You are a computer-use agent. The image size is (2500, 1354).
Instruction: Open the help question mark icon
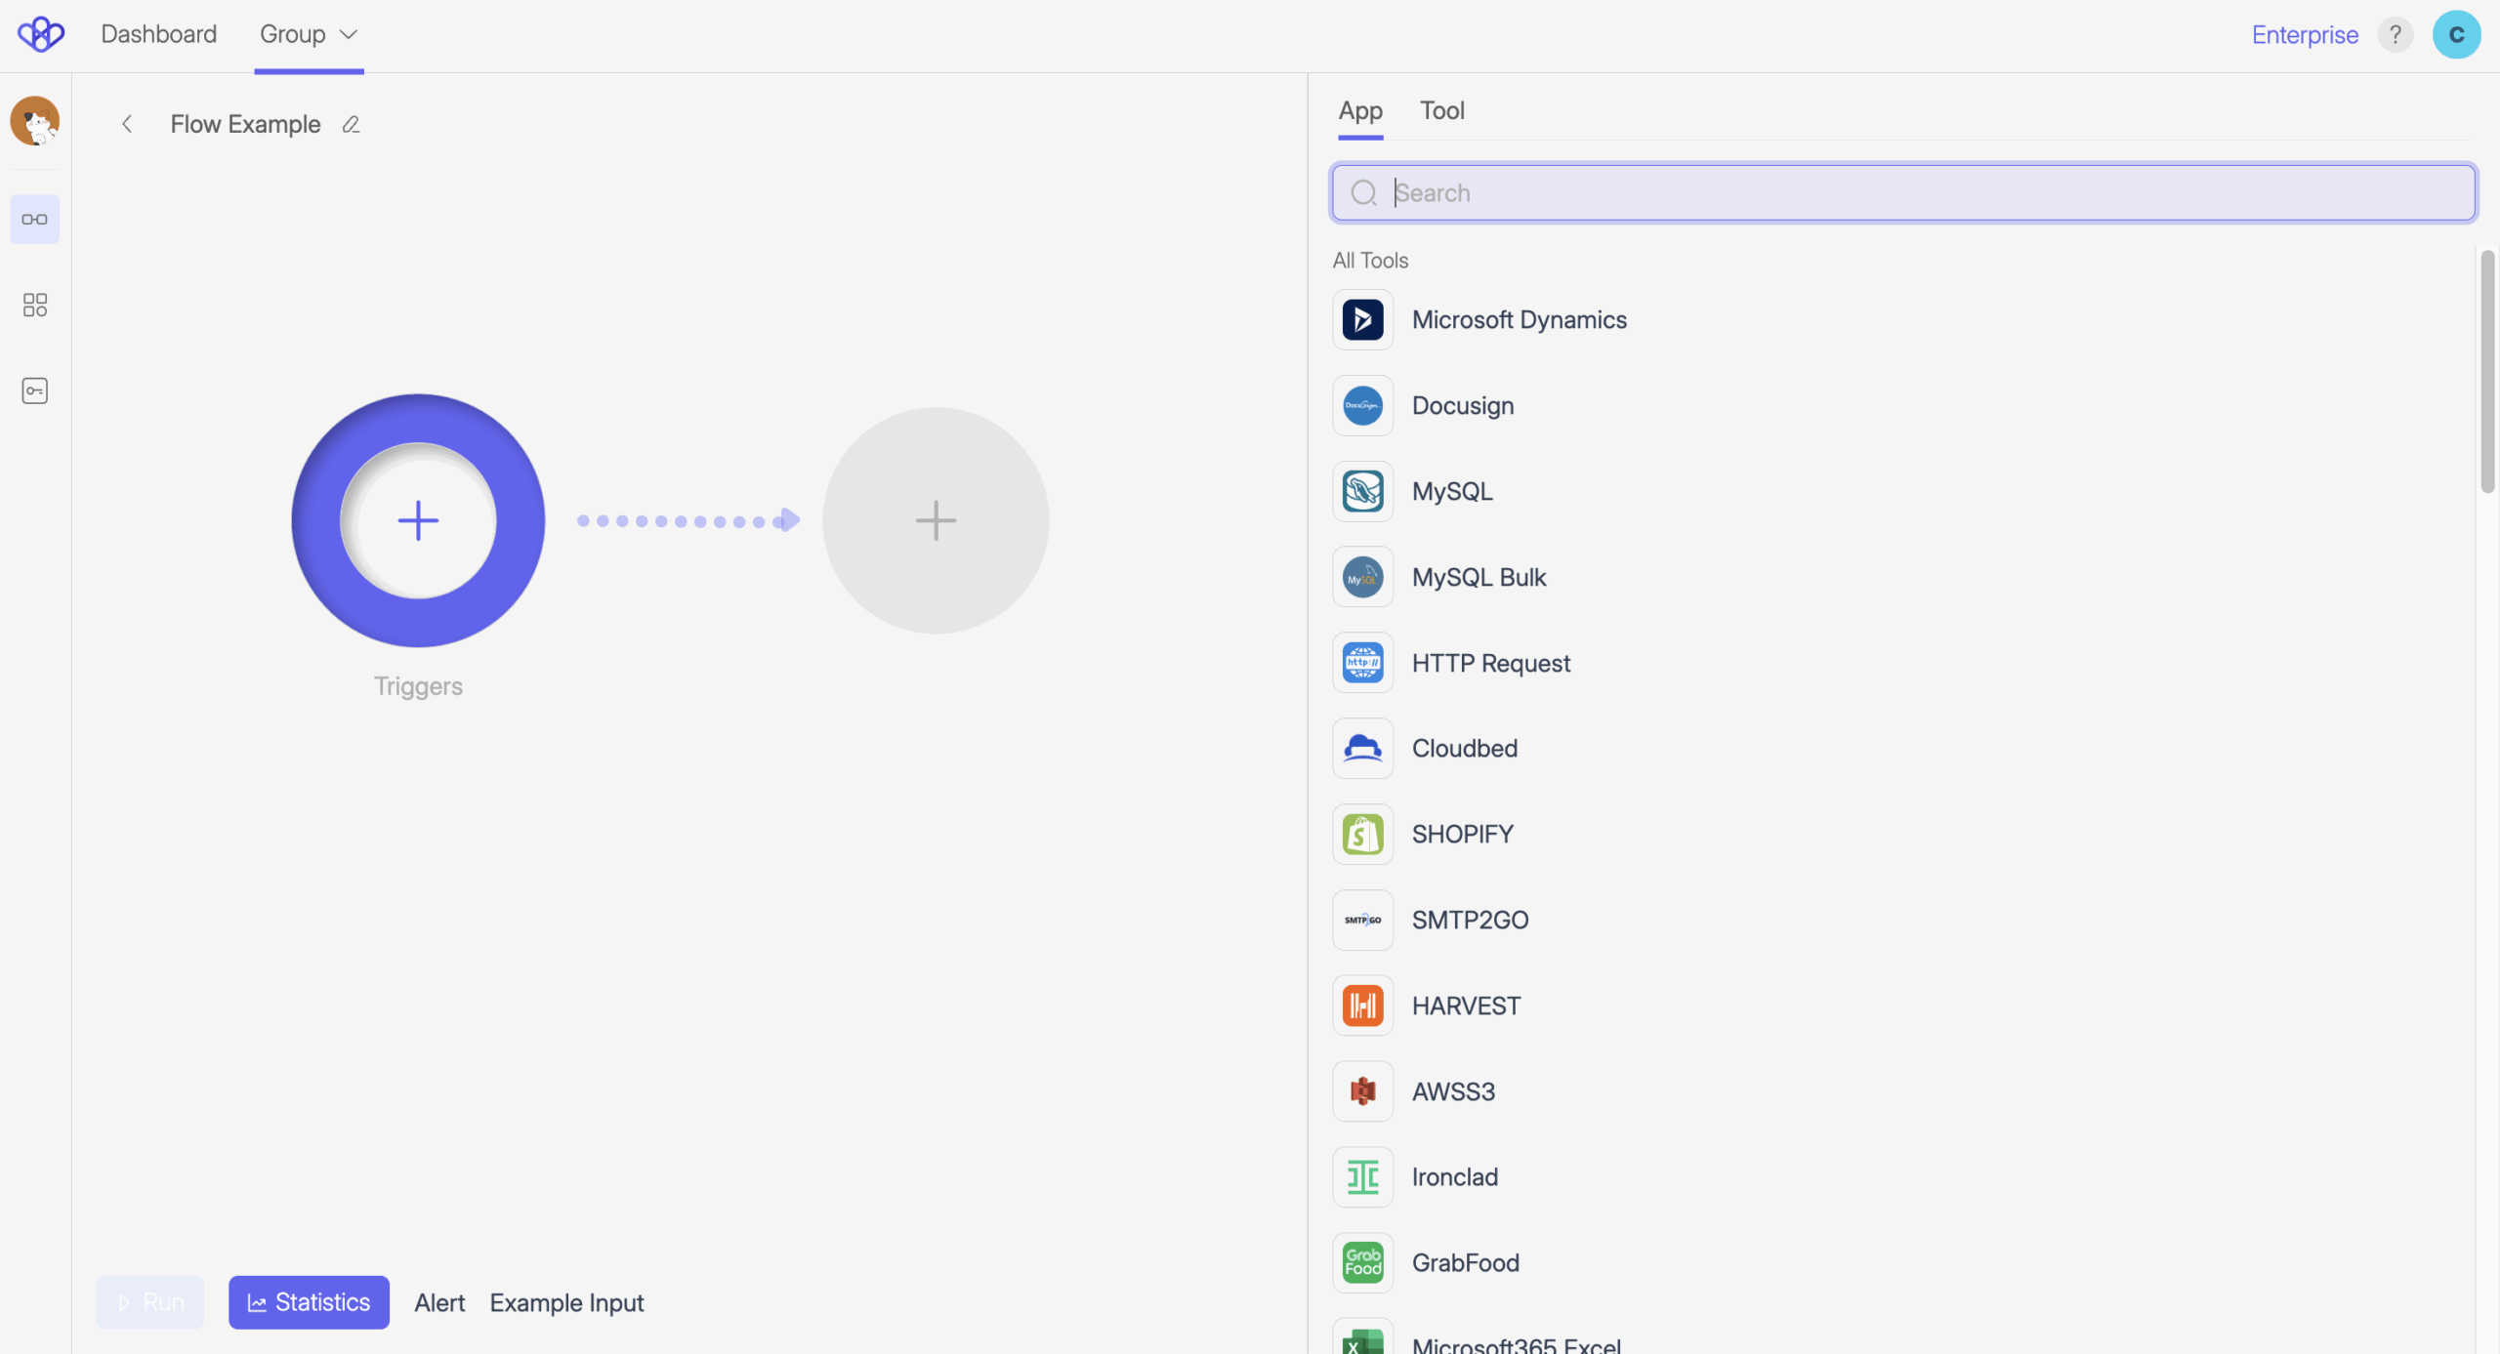click(x=2395, y=35)
